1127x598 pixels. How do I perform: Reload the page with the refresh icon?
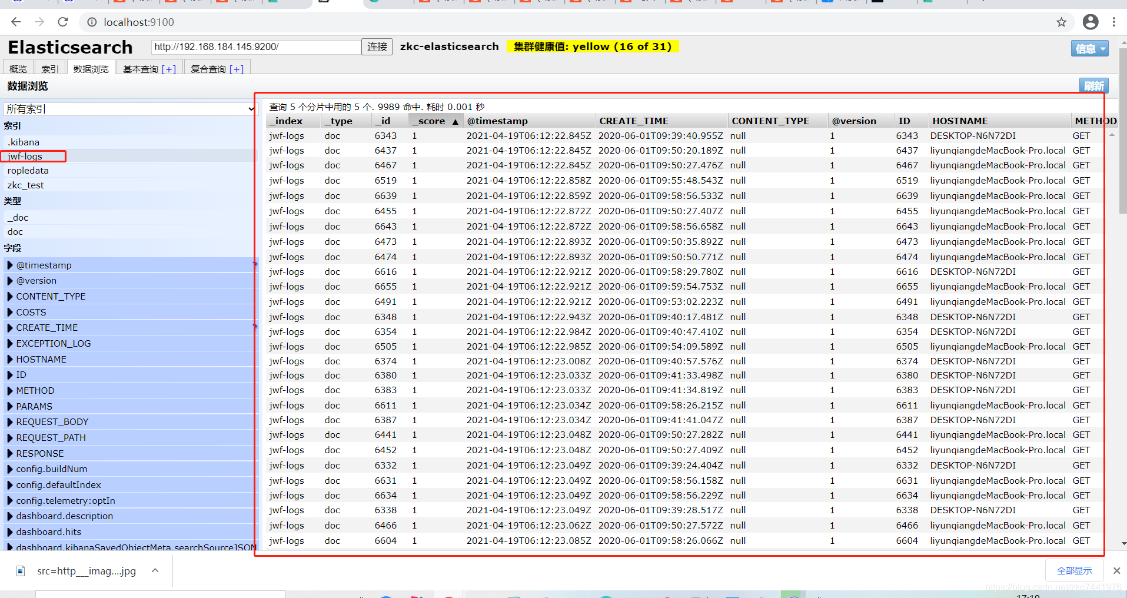[63, 22]
